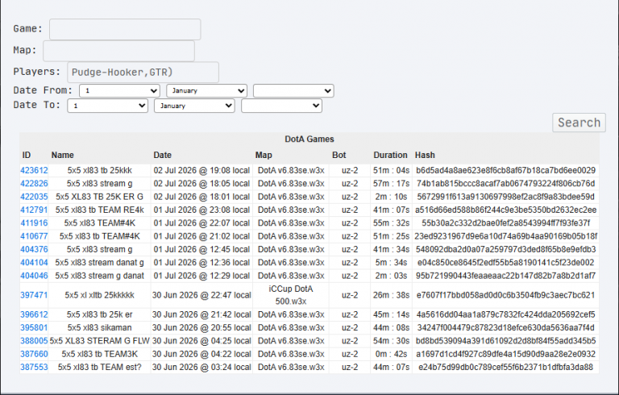
Task: Open the iCCup game 397471
Action: click(x=34, y=295)
